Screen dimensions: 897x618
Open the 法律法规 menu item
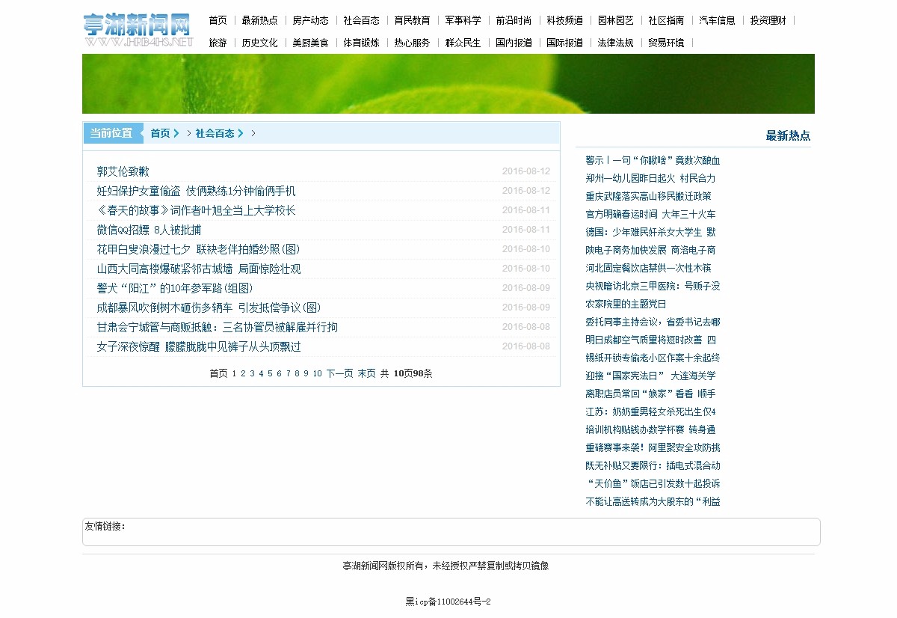(615, 43)
